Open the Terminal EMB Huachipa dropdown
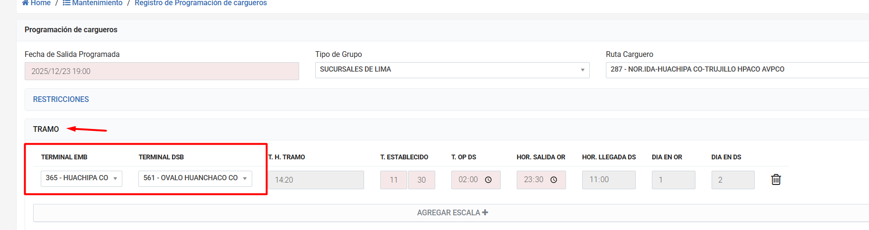The width and height of the screenshot is (869, 230). click(81, 178)
